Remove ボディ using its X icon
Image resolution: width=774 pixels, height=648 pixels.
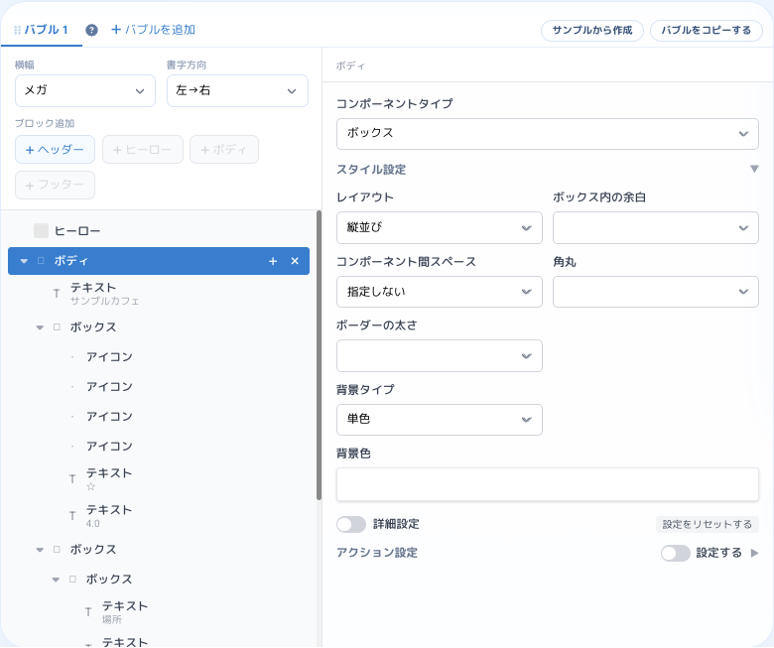tap(295, 261)
